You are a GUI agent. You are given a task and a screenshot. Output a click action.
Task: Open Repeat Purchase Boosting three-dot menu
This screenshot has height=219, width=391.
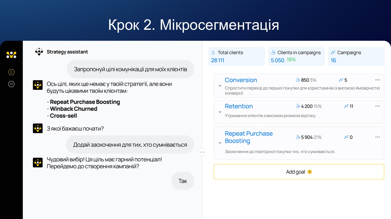[x=378, y=137]
